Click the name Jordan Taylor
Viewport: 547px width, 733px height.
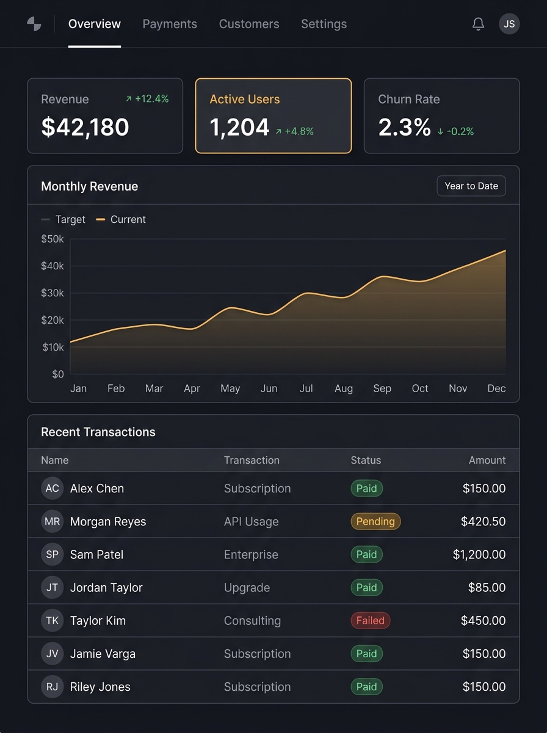[106, 587]
